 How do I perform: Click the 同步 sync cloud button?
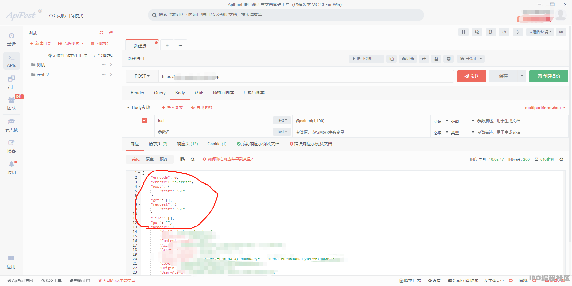408,59
